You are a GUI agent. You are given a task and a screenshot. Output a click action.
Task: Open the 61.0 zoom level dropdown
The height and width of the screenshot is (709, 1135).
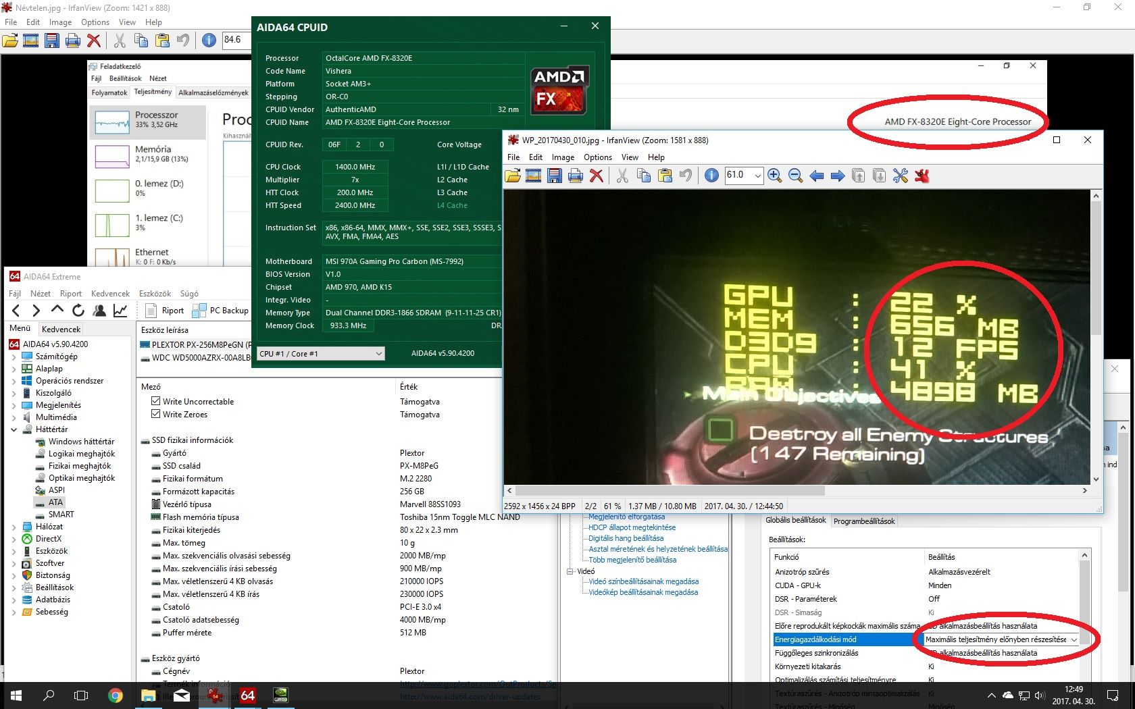click(757, 176)
